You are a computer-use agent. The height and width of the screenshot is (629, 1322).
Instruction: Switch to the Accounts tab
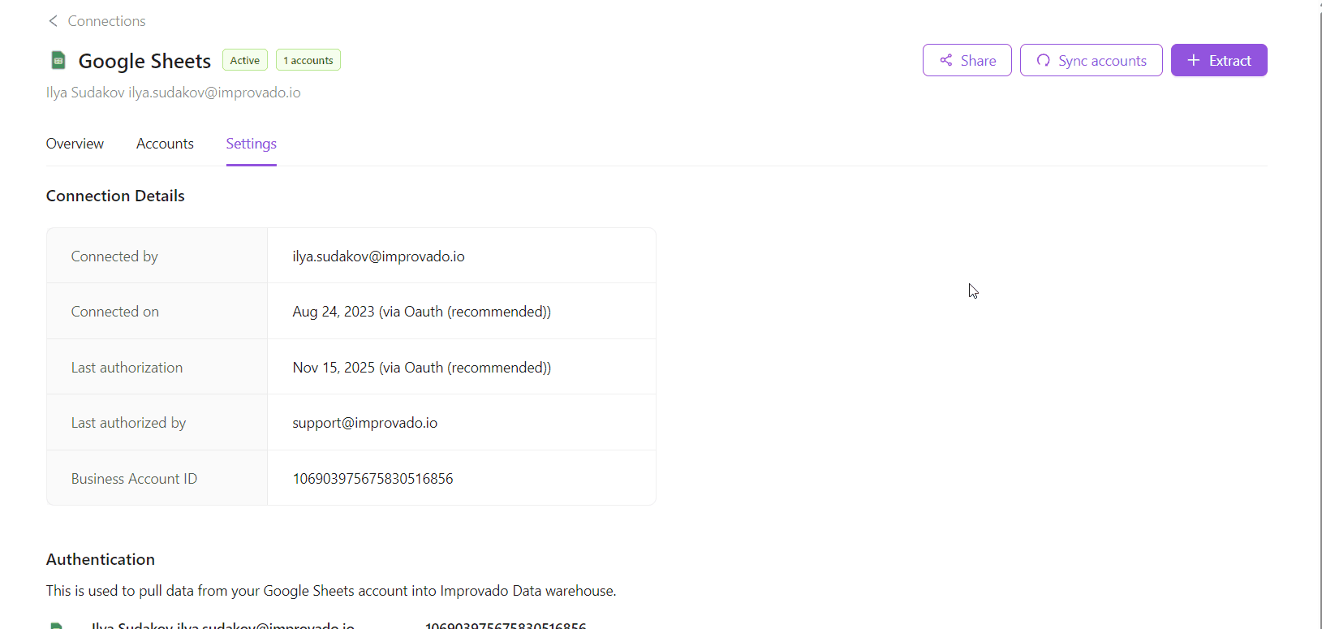(x=165, y=144)
